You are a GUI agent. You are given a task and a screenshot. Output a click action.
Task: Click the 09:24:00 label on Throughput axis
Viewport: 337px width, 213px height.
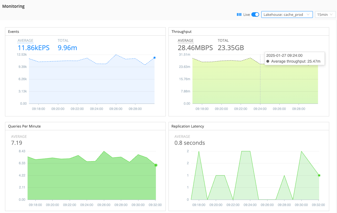click(260, 109)
